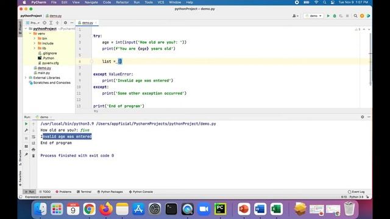Open Project panel settings gear
The height and width of the screenshot is (219, 390).
[x=65, y=23]
